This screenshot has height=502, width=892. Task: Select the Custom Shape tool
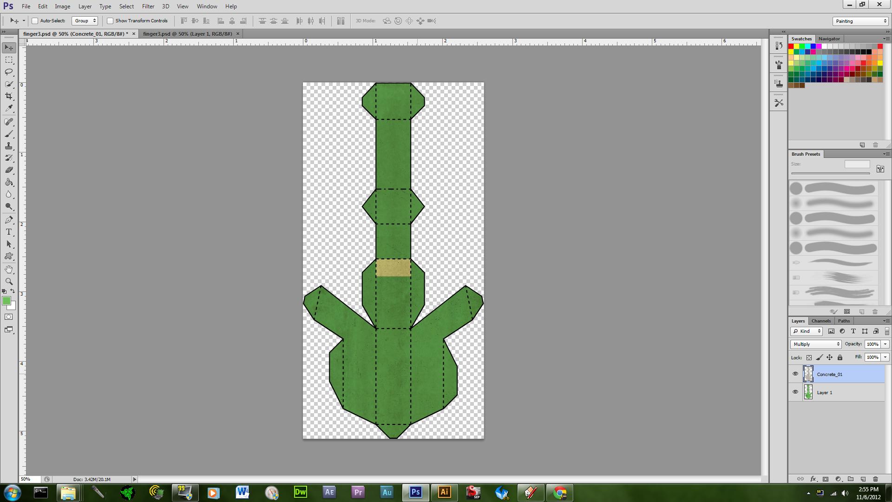[x=9, y=256]
